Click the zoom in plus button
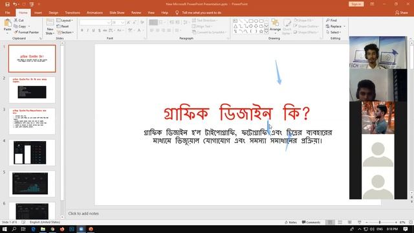This screenshot has width=414, height=233. 396,223
